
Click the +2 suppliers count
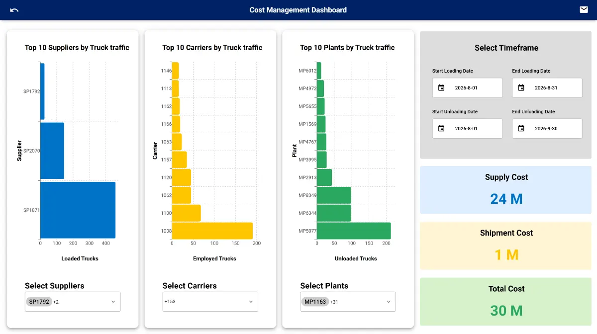pyautogui.click(x=56, y=302)
